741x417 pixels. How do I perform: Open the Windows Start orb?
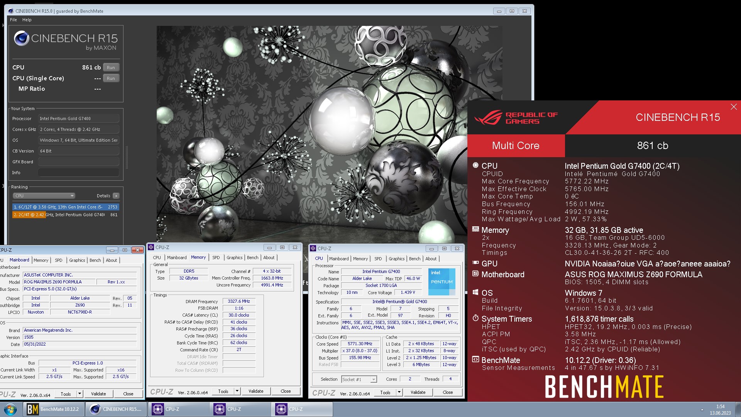(10, 409)
